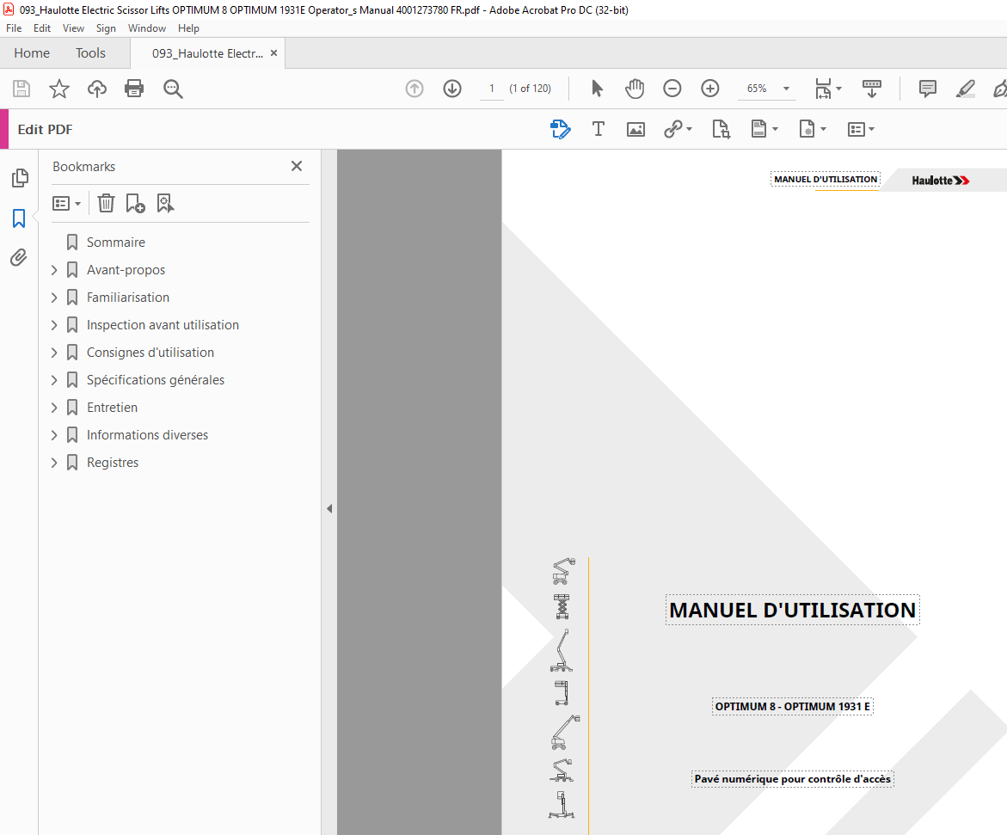Select the Add Text tool
This screenshot has width=1007, height=835.
(x=598, y=129)
